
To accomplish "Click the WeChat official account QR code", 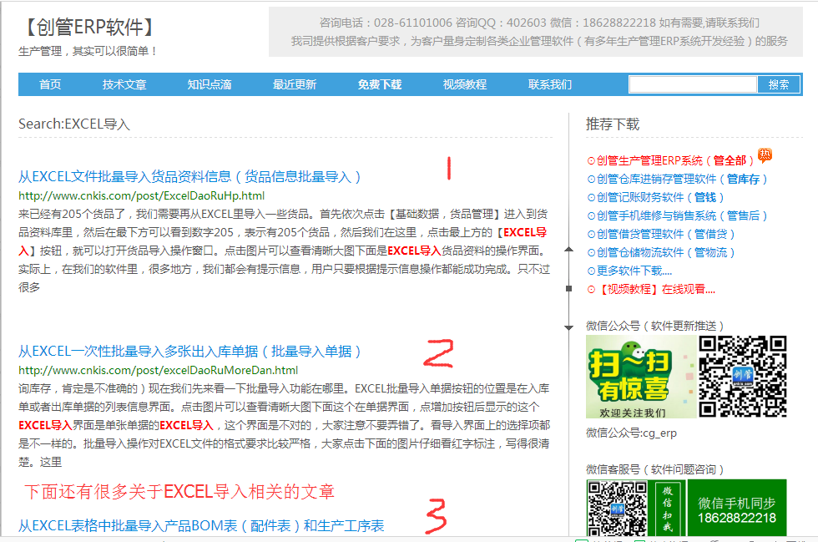I will pos(742,376).
